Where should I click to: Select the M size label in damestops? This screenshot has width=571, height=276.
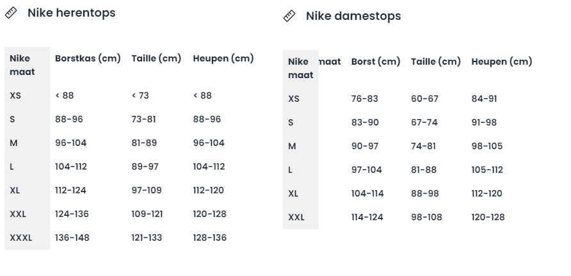[x=292, y=147]
